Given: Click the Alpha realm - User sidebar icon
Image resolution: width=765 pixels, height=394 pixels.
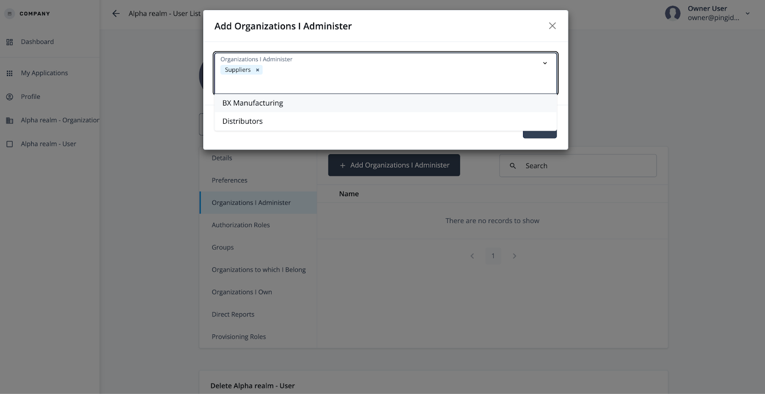Looking at the screenshot, I should 10,144.
